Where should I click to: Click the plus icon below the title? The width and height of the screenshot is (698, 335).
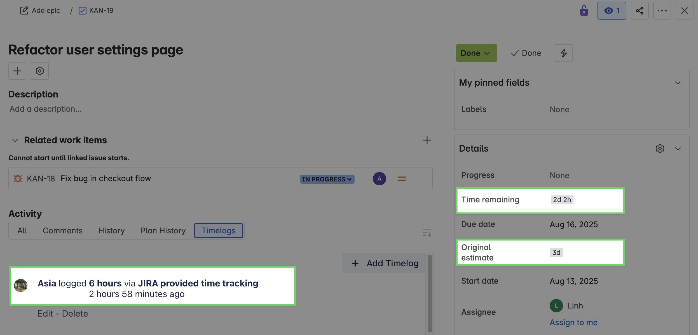point(17,71)
